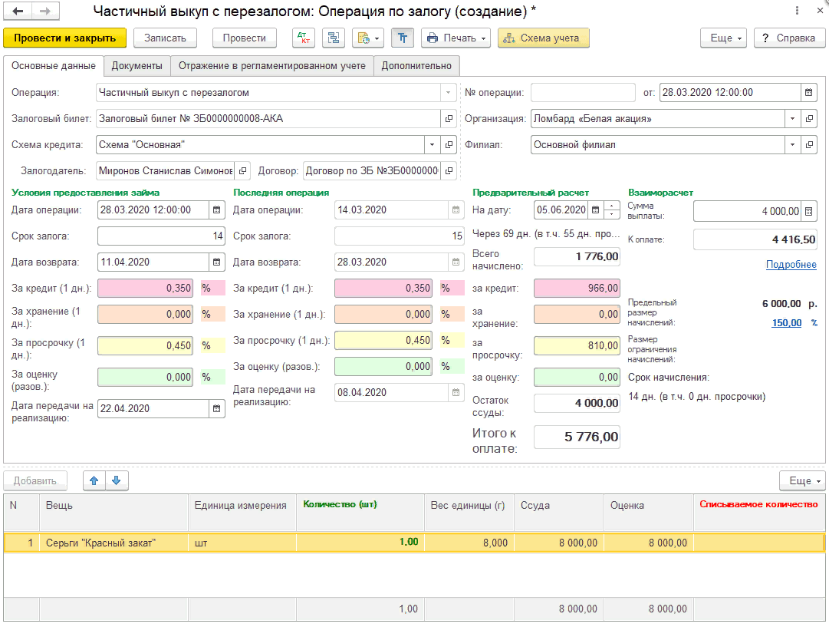Move row down with blue arrow
829x627 pixels.
[117, 480]
